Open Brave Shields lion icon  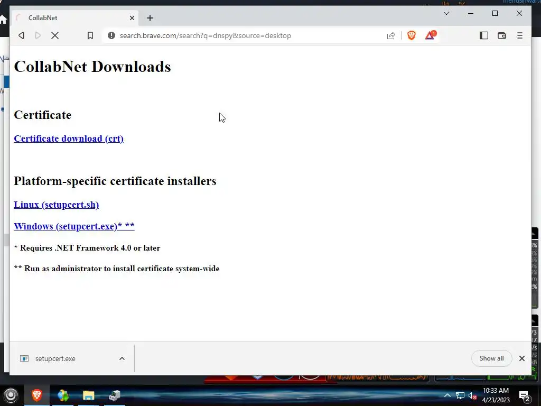pyautogui.click(x=411, y=35)
